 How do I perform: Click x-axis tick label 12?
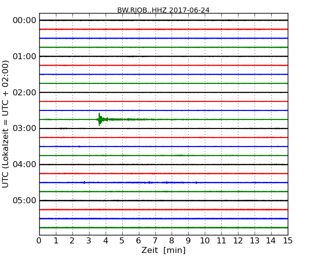pos(238,241)
